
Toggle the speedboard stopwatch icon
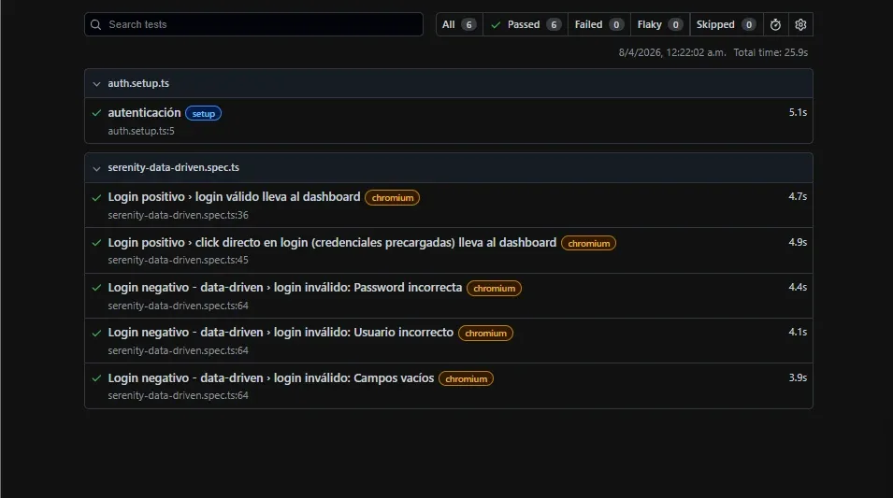click(775, 24)
